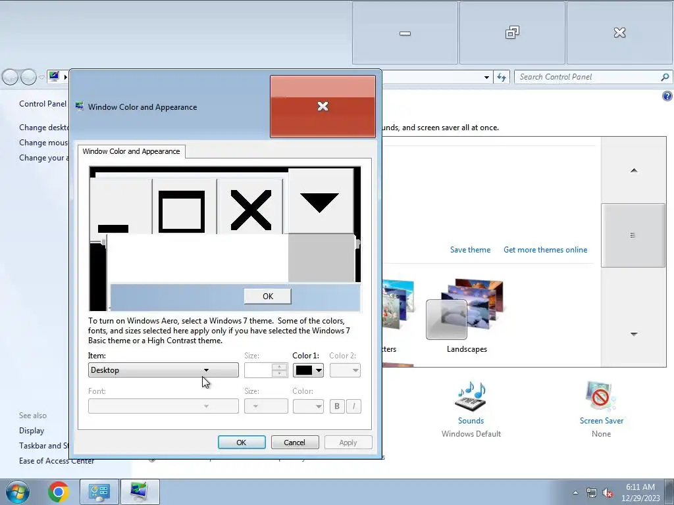Click the preview maximize square button
The height and width of the screenshot is (505, 674).
point(185,207)
